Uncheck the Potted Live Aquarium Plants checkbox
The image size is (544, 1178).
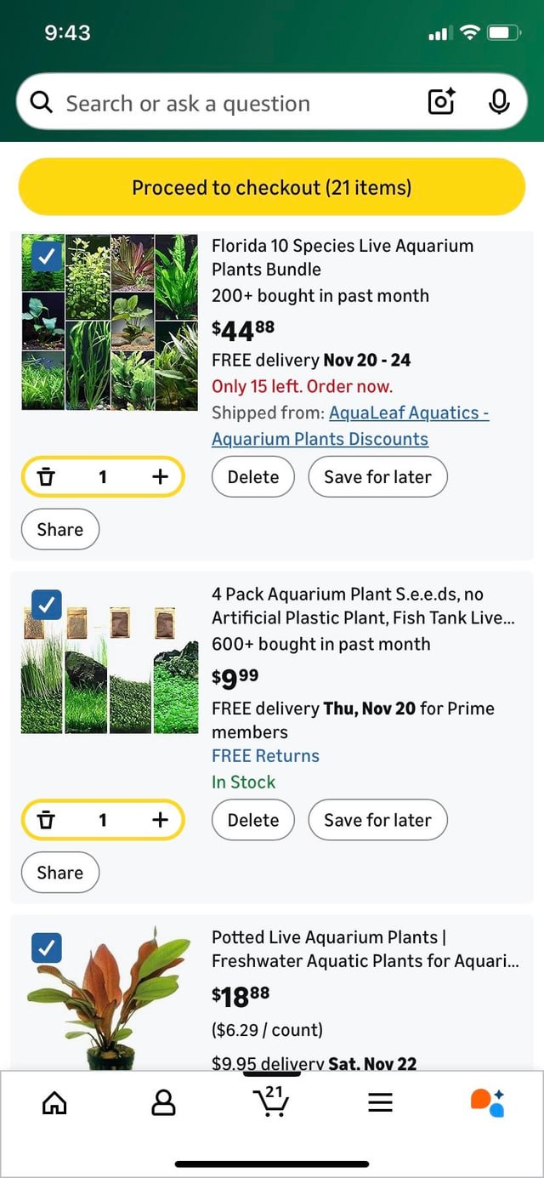47,948
